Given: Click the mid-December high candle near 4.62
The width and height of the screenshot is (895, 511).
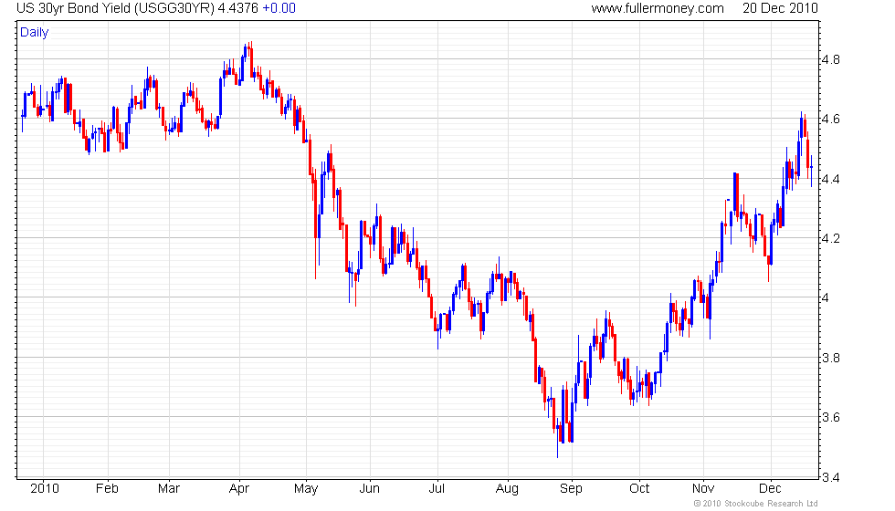Looking at the screenshot, I should pyautogui.click(x=802, y=132).
